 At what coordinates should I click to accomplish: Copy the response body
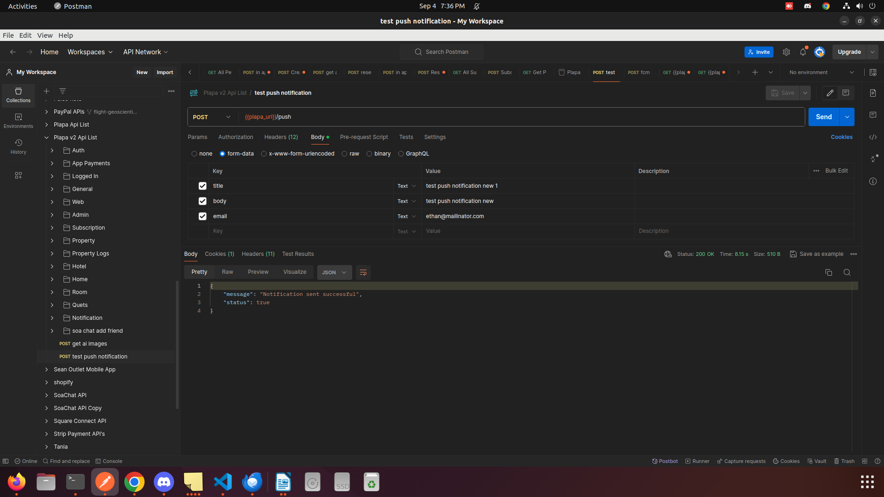pos(829,272)
